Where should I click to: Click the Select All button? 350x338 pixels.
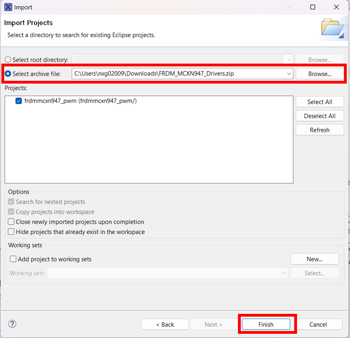[x=319, y=102]
